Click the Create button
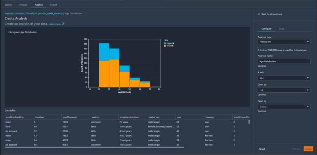 pos(308,149)
